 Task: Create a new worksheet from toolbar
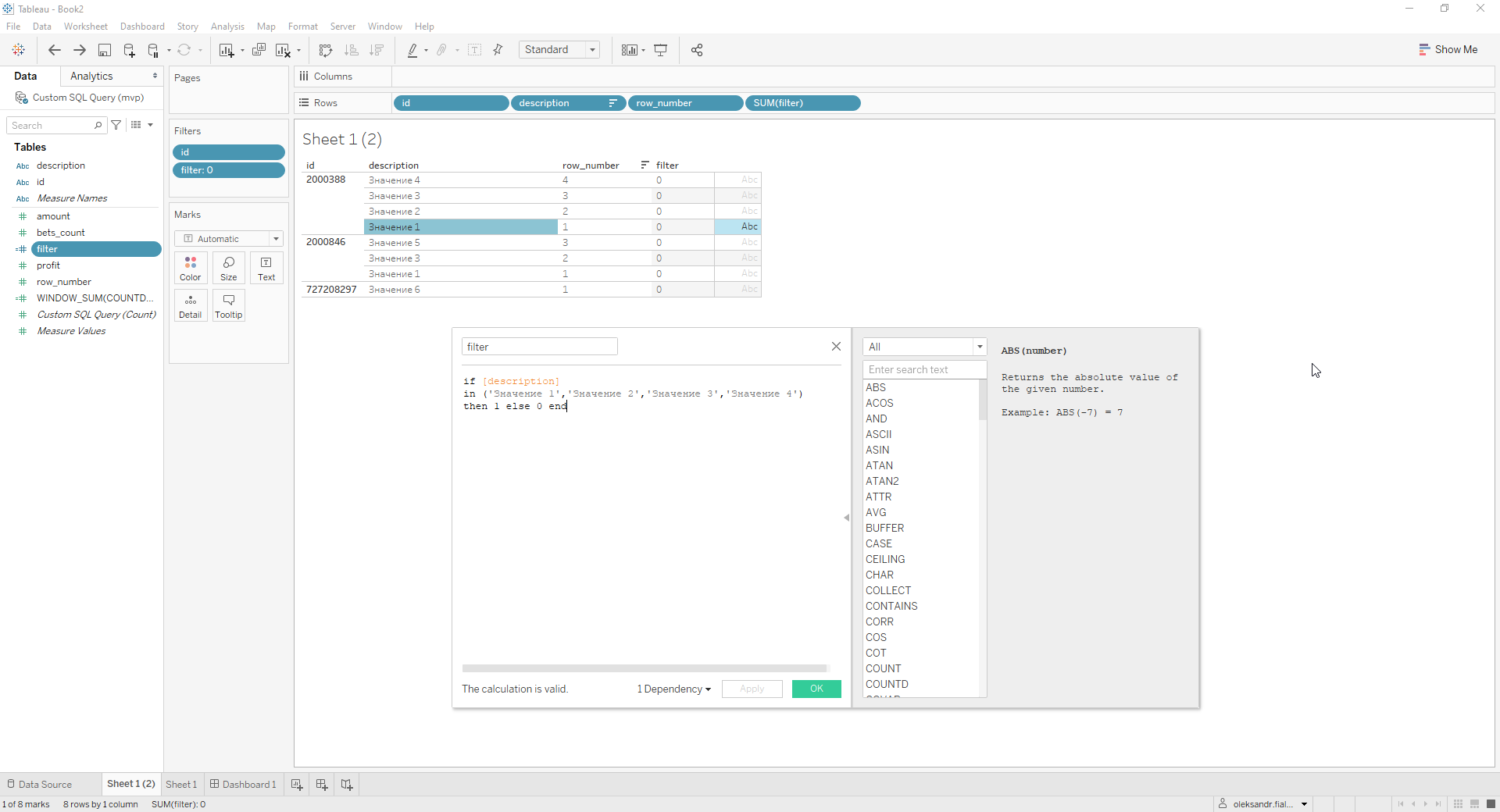point(227,50)
